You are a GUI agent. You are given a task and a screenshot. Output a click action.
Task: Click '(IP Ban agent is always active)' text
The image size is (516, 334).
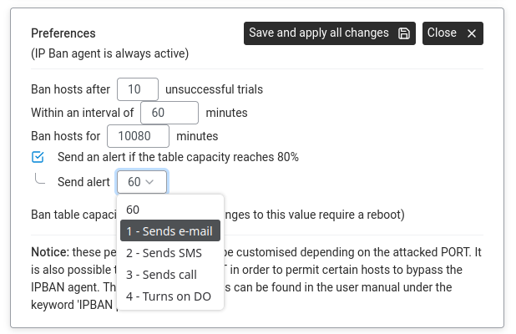(x=110, y=53)
